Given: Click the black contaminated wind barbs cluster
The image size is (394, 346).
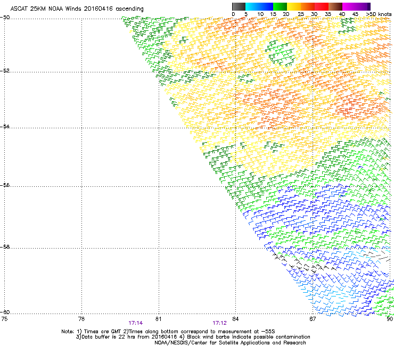Looking at the screenshot, I should (x=304, y=264).
